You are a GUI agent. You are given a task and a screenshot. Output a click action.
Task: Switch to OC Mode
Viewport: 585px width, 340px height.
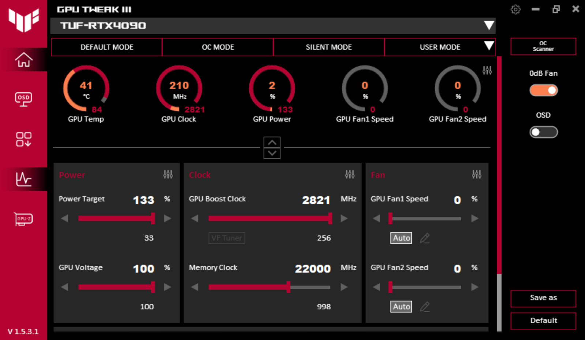pos(218,47)
